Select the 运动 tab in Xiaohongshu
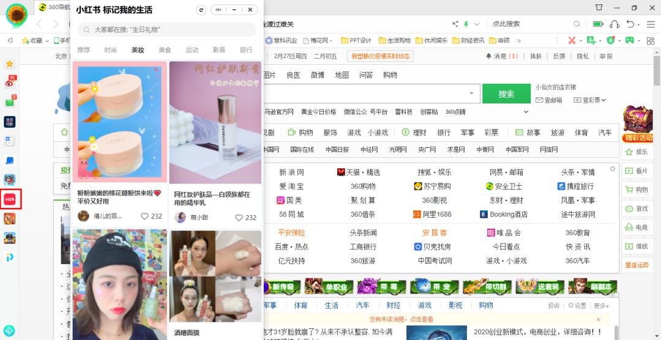This screenshot has width=661, height=340. point(192,50)
